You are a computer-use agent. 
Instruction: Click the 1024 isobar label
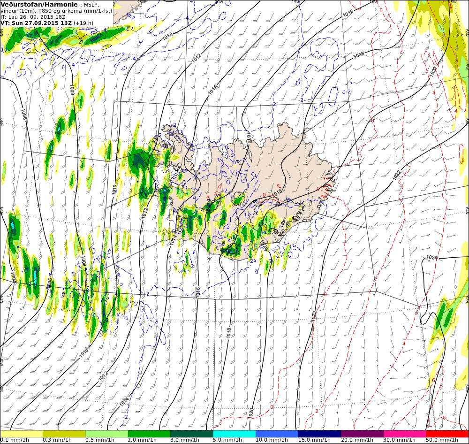click(432, 257)
